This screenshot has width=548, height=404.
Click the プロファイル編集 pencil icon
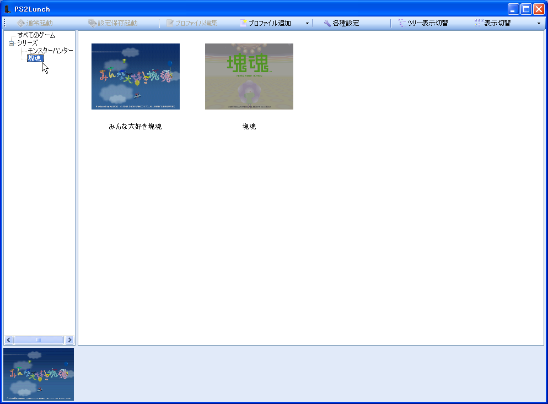170,23
